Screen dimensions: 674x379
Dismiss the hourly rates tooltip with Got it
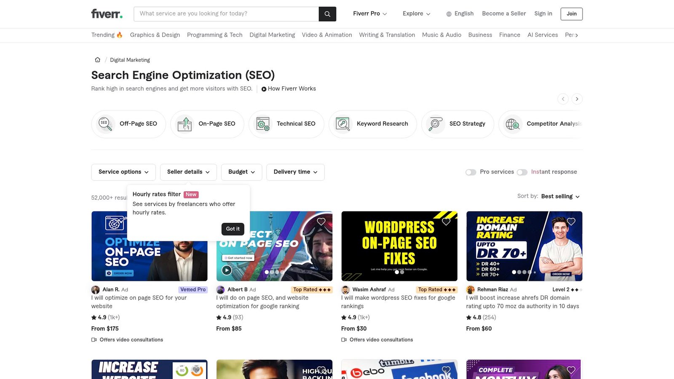click(233, 229)
